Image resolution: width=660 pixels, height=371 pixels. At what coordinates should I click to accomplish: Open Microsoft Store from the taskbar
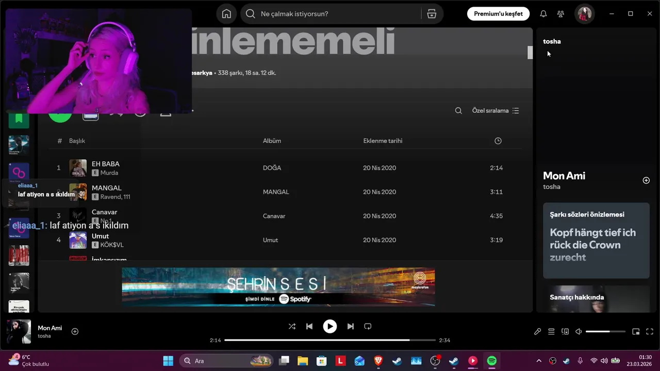tap(322, 361)
